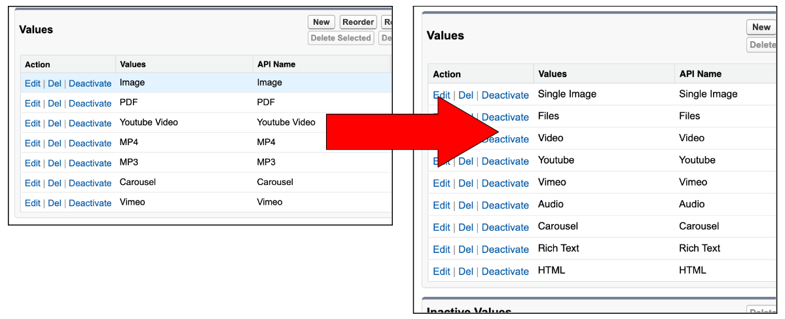
Task: Select Files in the Values column
Action: pyautogui.click(x=549, y=116)
